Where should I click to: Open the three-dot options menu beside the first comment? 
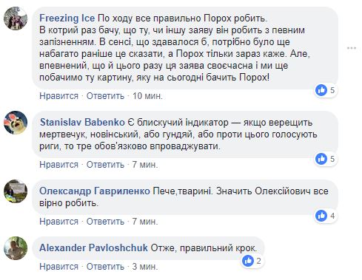pyautogui.click(x=352, y=48)
